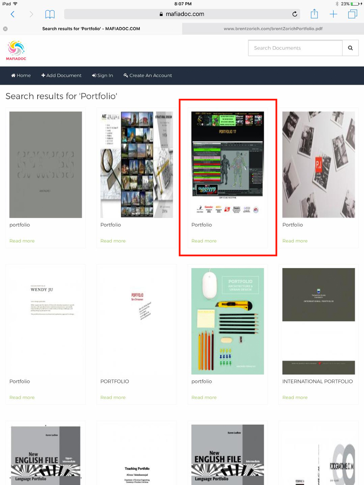Click the PORTFOLIO title under the red-text cover

(115, 381)
